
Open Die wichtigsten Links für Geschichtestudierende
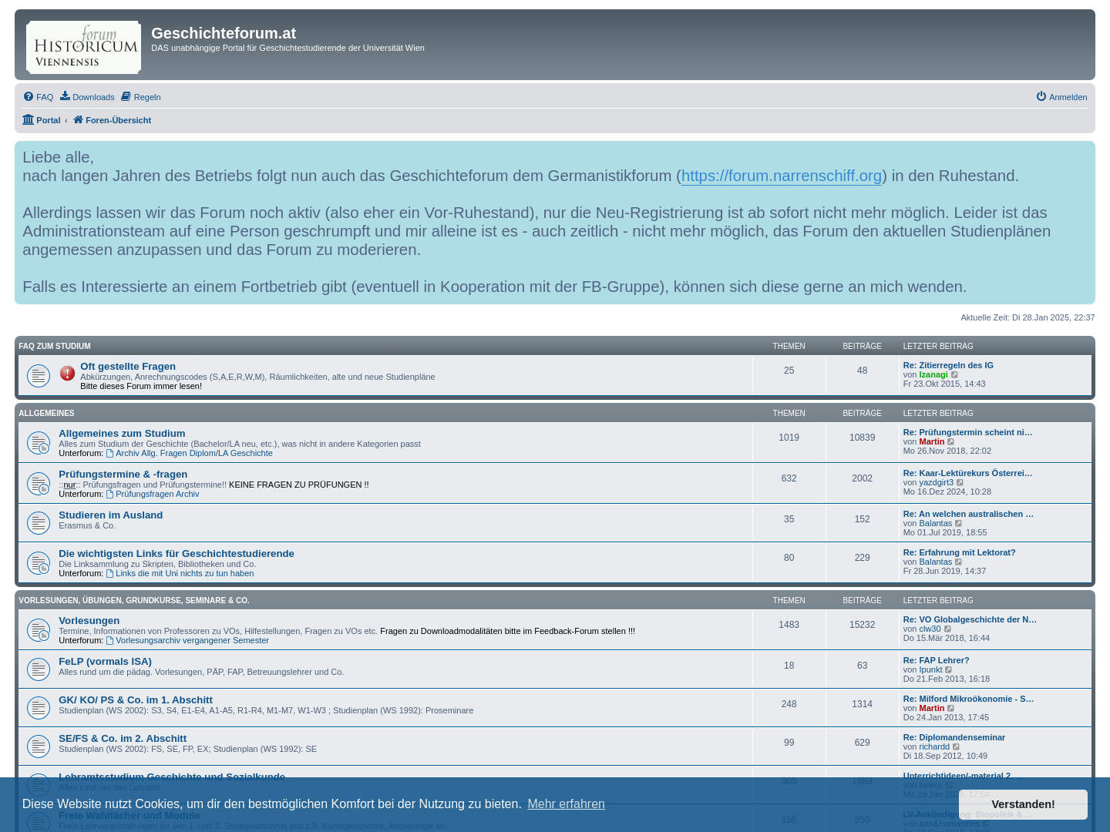177,554
